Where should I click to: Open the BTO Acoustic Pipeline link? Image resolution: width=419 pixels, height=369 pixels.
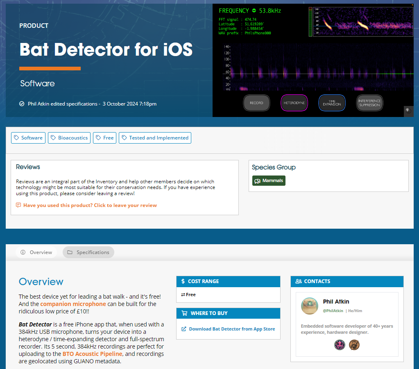click(x=92, y=354)
